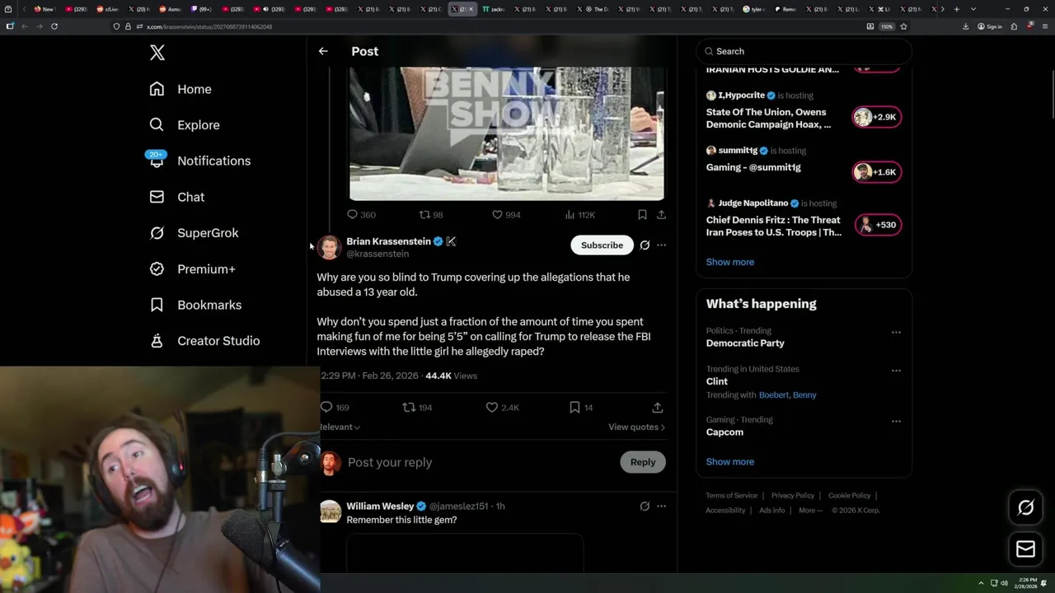Bookmark the Benny Show video post
Image resolution: width=1055 pixels, height=593 pixels.
(642, 214)
